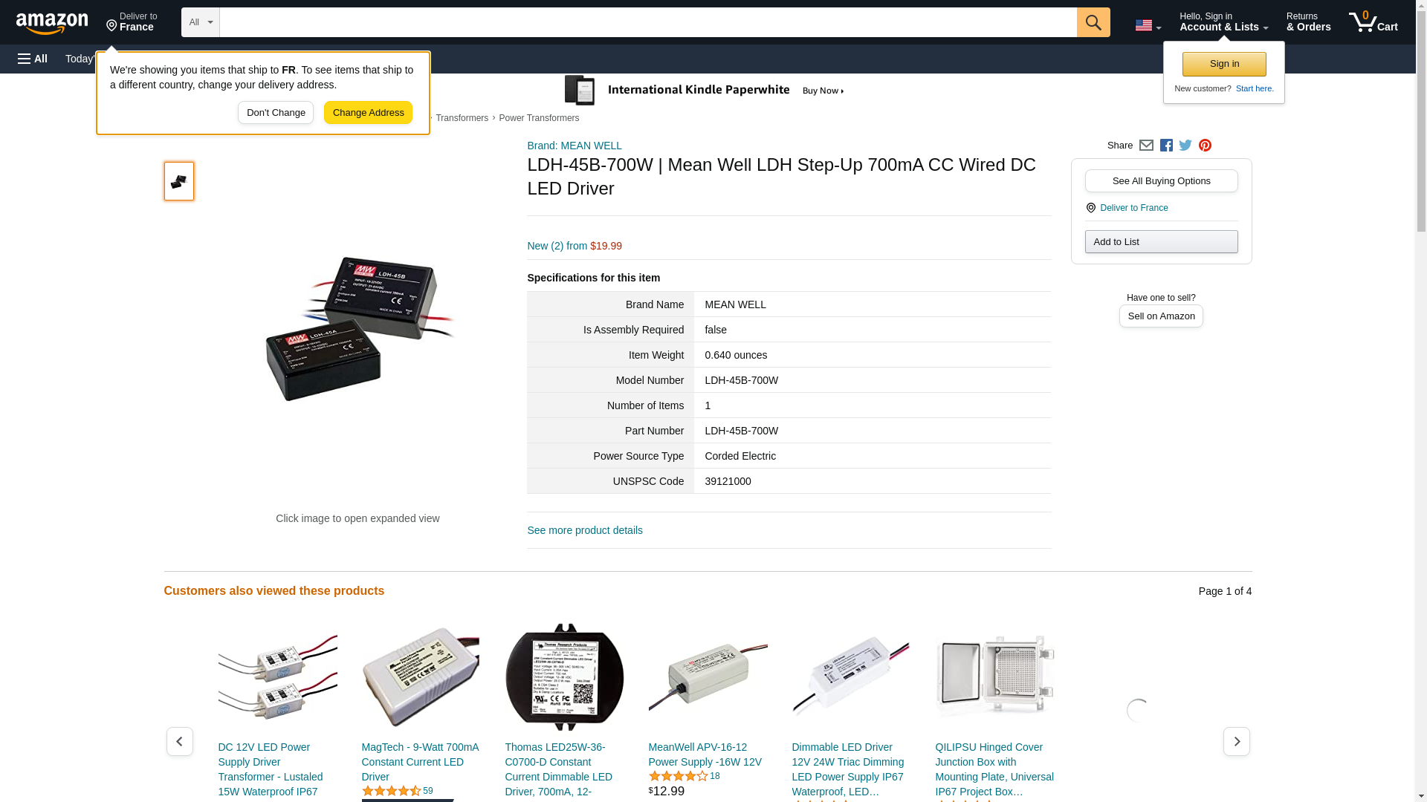1427x802 pixels.
Task: Select Power Transformers breadcrumb
Action: click(x=539, y=118)
